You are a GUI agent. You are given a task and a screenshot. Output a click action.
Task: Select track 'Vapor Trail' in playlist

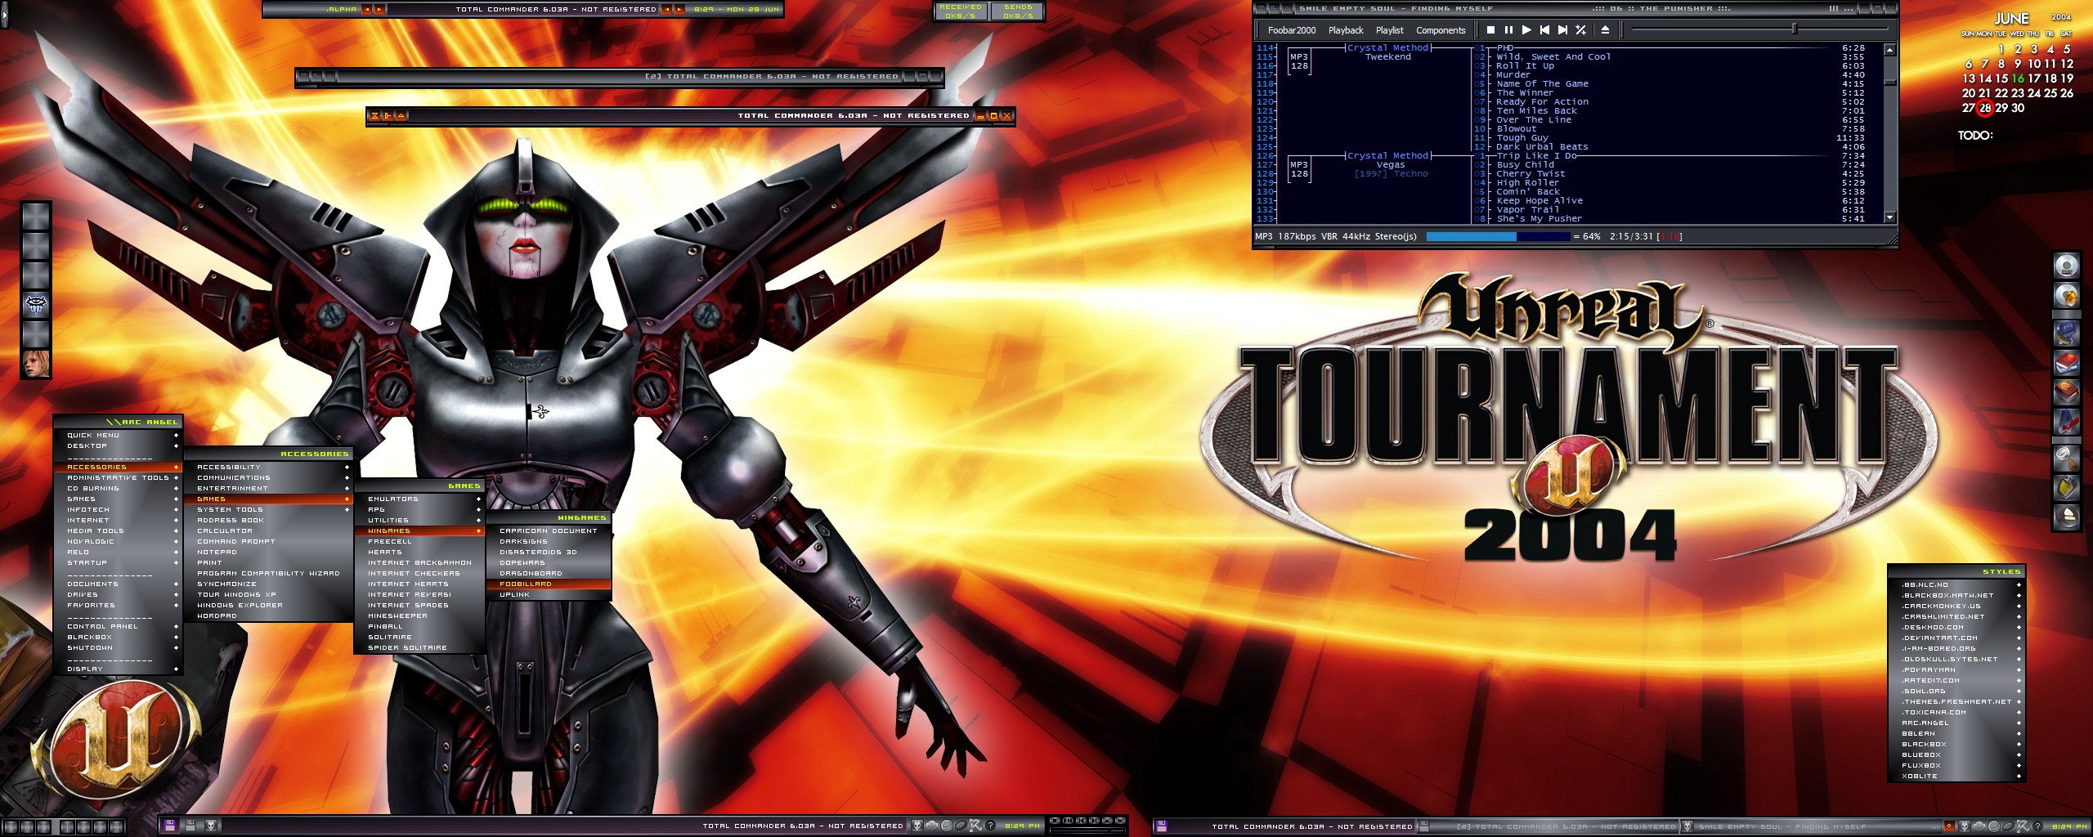(1528, 210)
